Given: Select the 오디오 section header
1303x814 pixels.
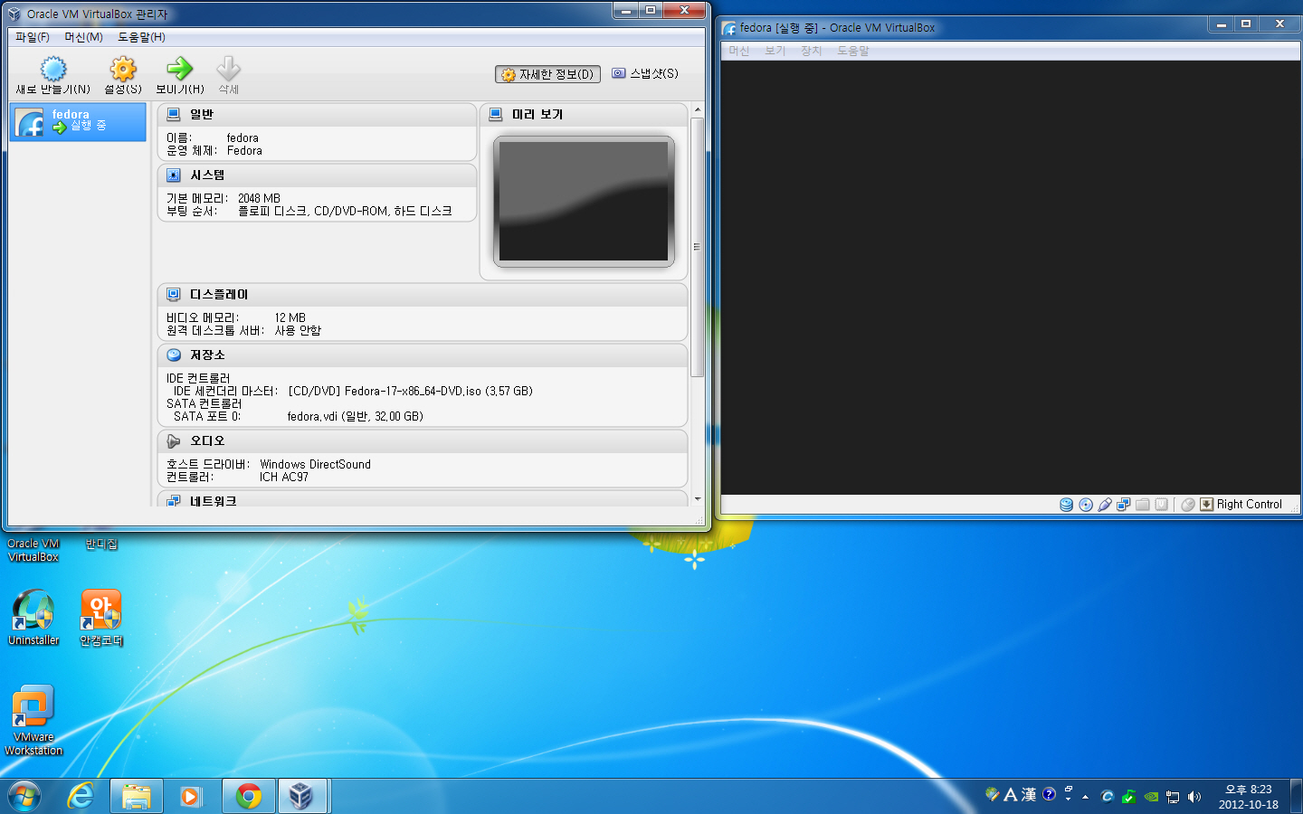Looking at the screenshot, I should [423, 441].
